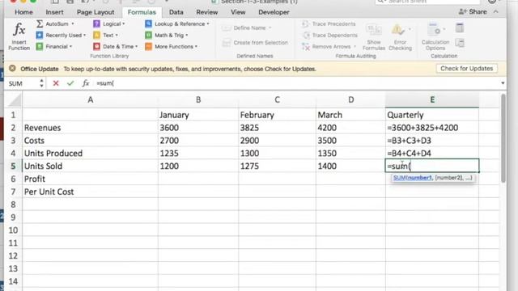Expand the AutoSum dropdown arrow

click(73, 24)
